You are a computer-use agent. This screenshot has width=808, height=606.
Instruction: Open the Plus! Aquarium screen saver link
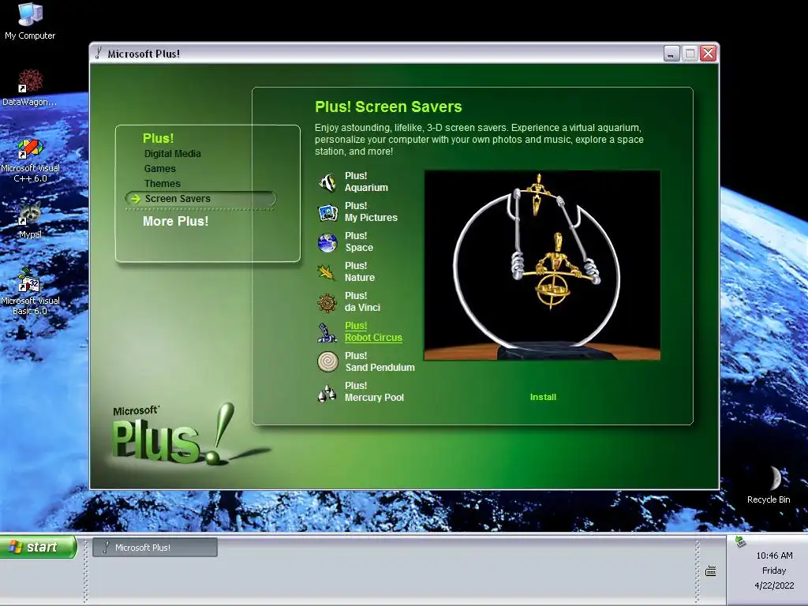coord(366,182)
